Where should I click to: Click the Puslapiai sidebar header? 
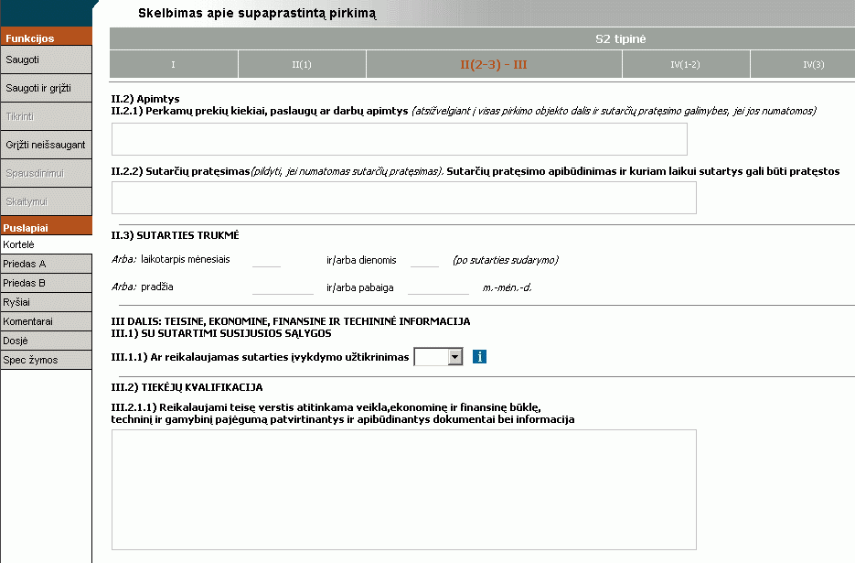[46, 227]
